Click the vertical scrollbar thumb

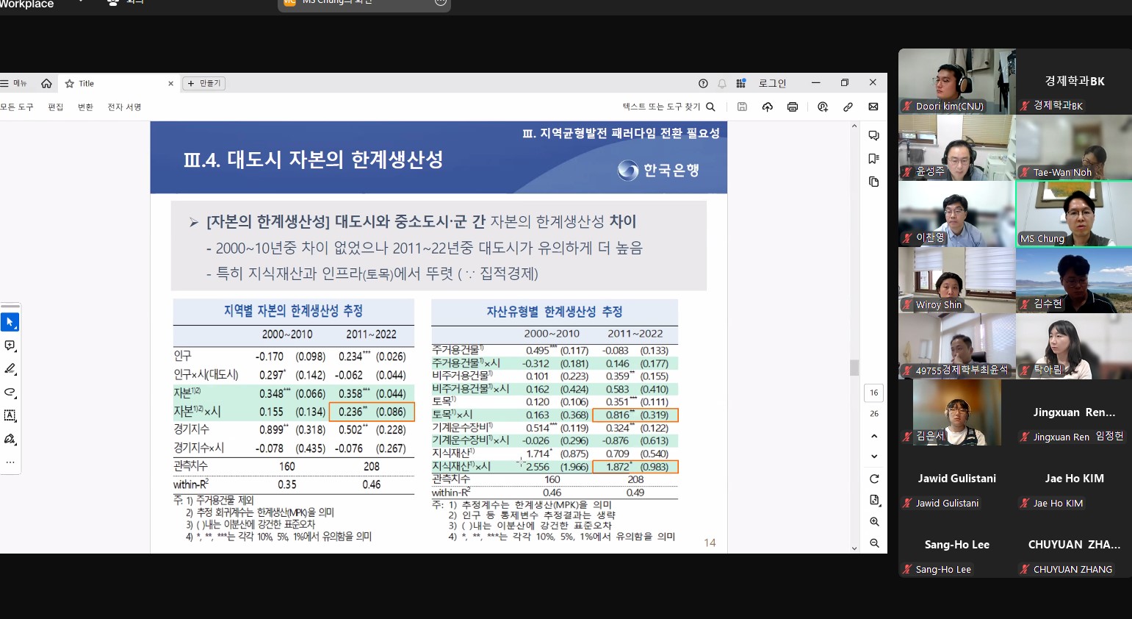coord(854,368)
